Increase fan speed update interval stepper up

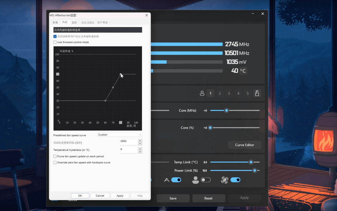point(140,141)
